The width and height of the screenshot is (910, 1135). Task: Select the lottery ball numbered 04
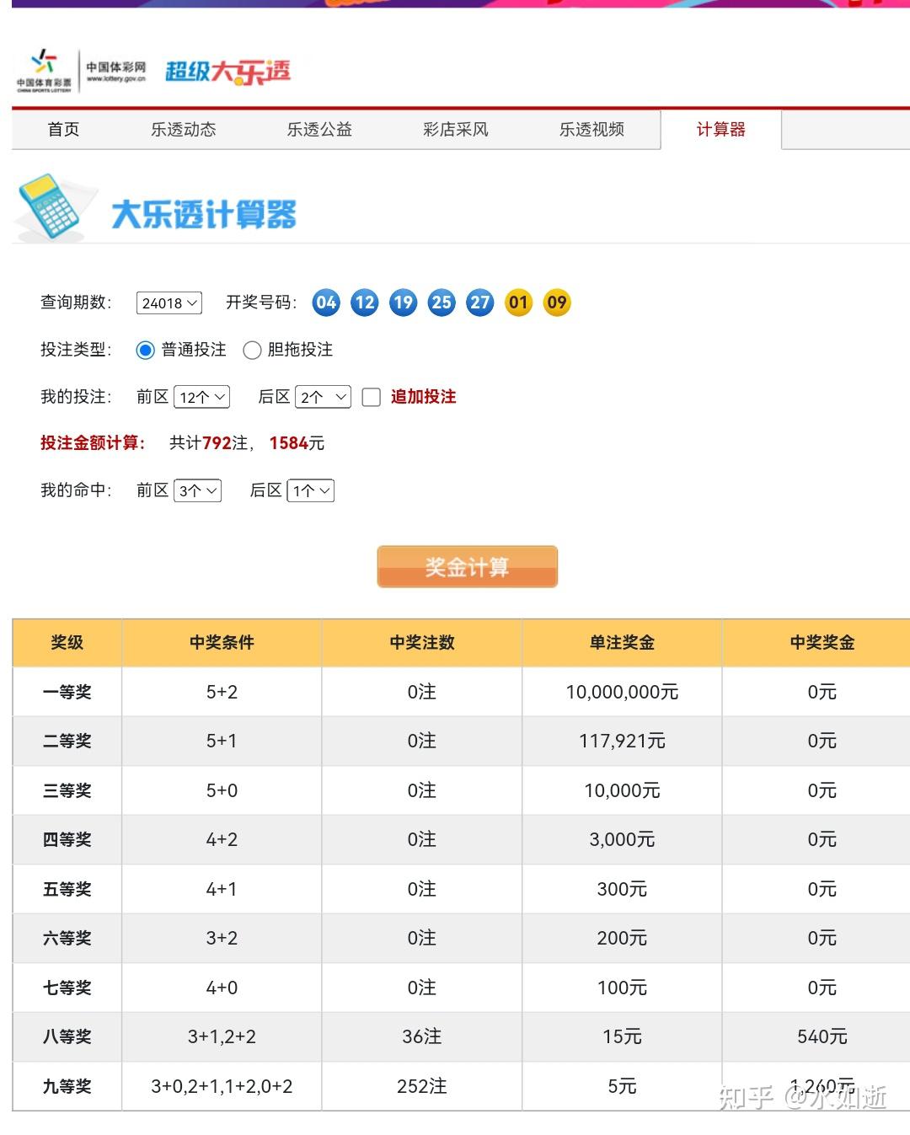326,302
